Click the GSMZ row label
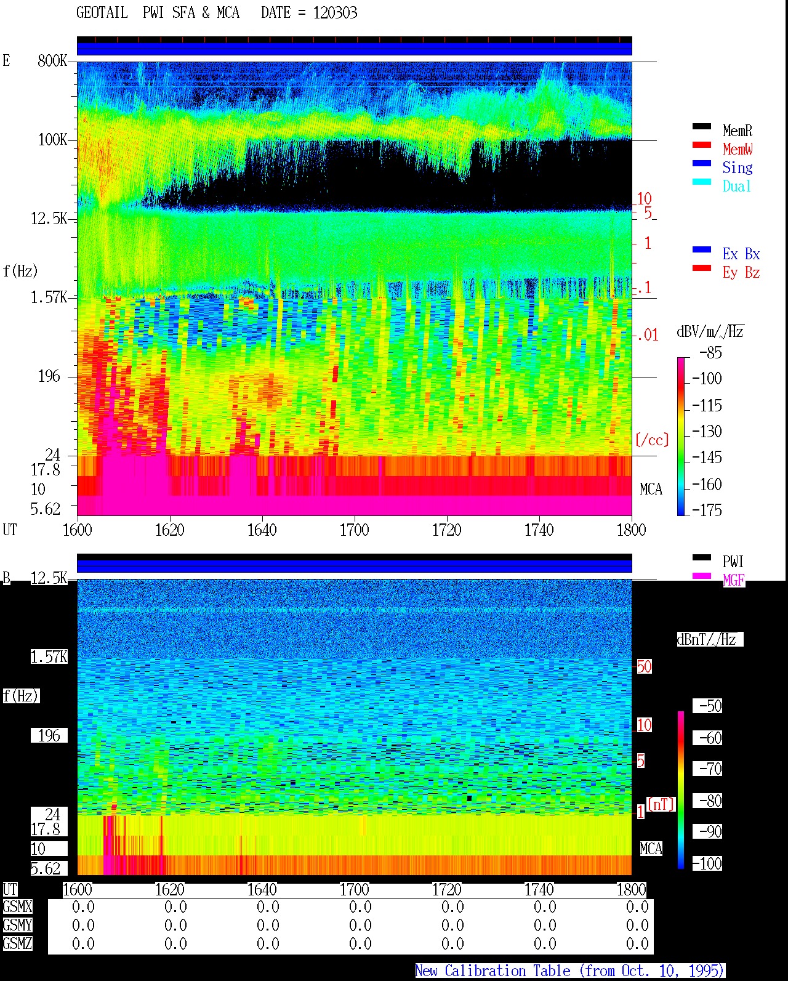The width and height of the screenshot is (788, 981). [17, 943]
